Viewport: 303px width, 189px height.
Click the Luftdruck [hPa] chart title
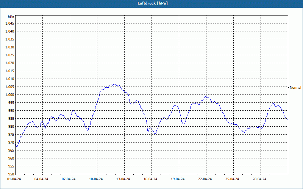point(153,3)
